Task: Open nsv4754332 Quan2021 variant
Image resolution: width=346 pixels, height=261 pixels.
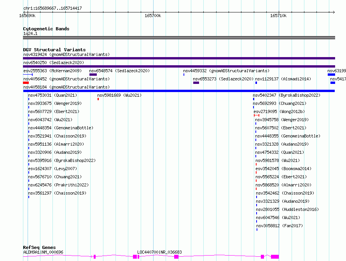Action: pyautogui.click(x=280, y=152)
